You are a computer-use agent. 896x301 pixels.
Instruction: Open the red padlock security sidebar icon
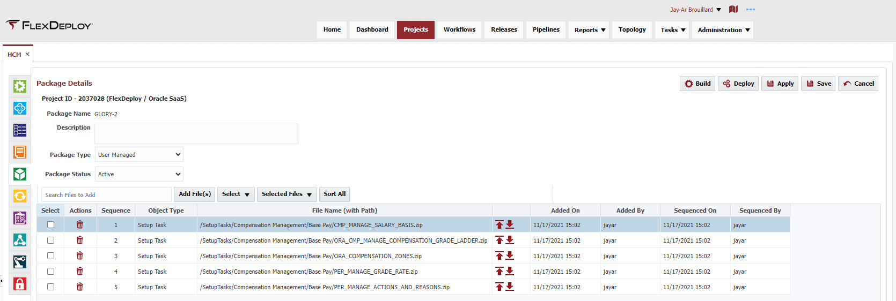click(x=20, y=284)
